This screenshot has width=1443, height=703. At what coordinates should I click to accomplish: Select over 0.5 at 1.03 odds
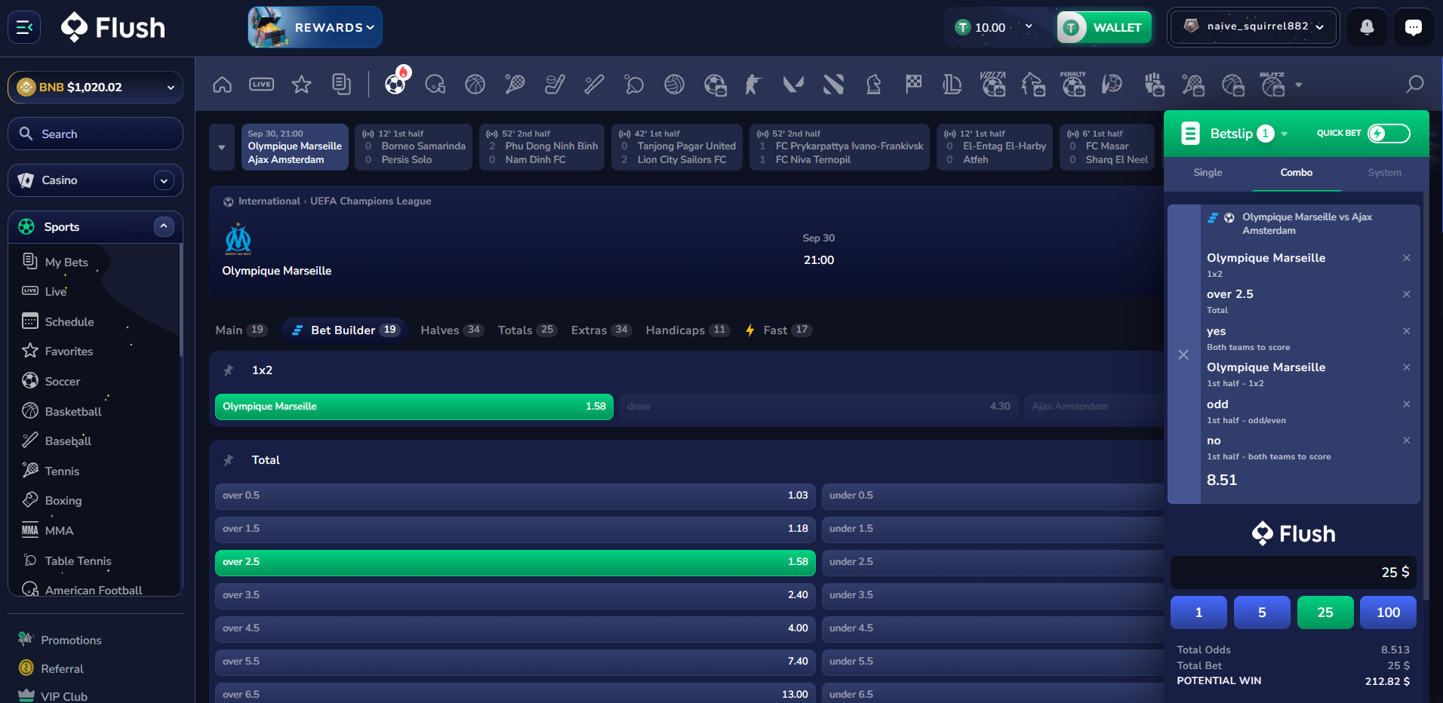point(515,496)
